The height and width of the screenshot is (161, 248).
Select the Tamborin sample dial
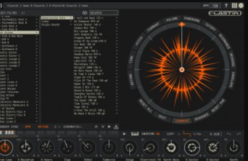(x=109, y=147)
